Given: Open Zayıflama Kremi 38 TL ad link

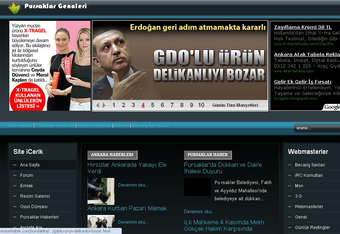Looking at the screenshot, I should click(303, 27).
